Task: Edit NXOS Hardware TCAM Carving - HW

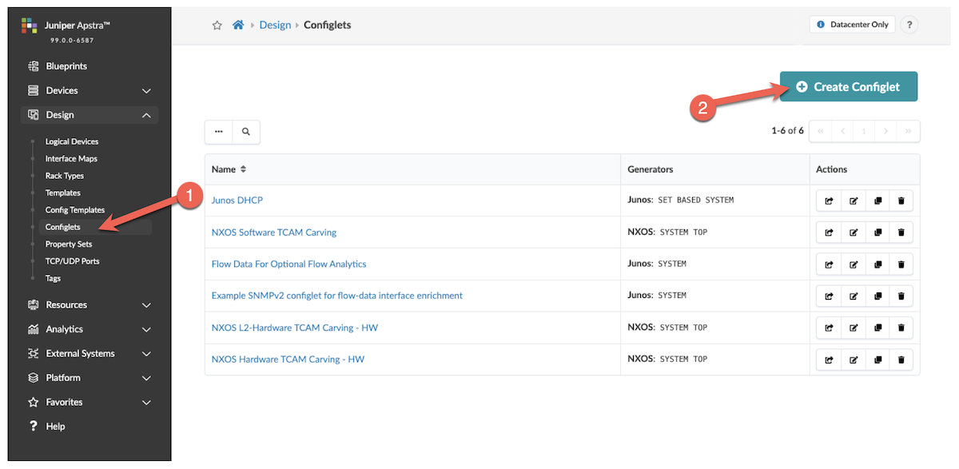Action: pyautogui.click(x=853, y=360)
